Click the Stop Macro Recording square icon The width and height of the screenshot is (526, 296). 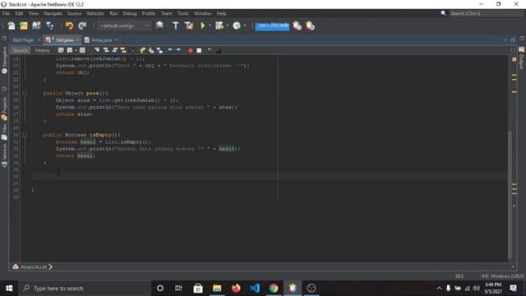point(199,50)
